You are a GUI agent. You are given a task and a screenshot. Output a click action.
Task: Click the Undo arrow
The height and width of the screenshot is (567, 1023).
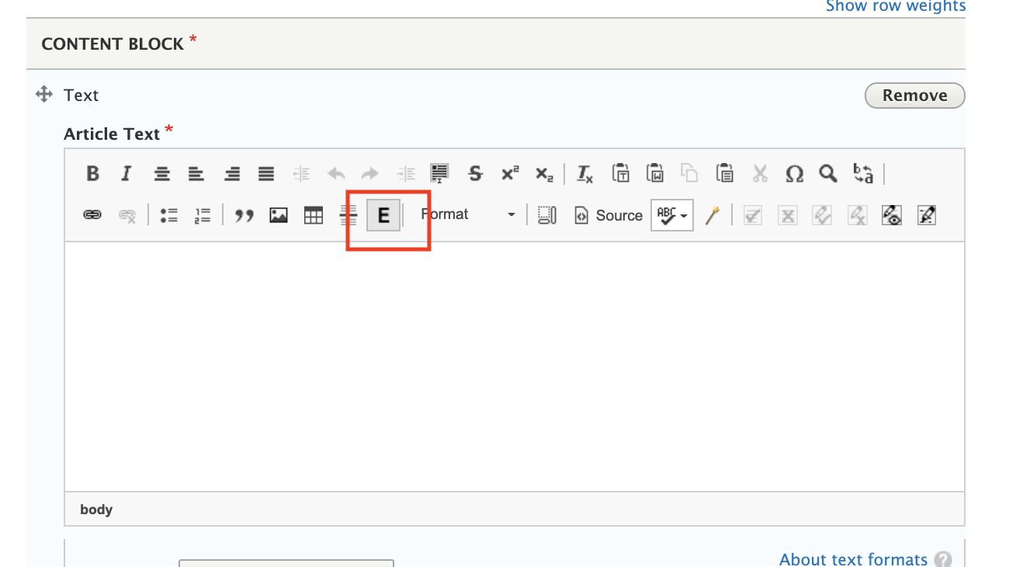336,173
